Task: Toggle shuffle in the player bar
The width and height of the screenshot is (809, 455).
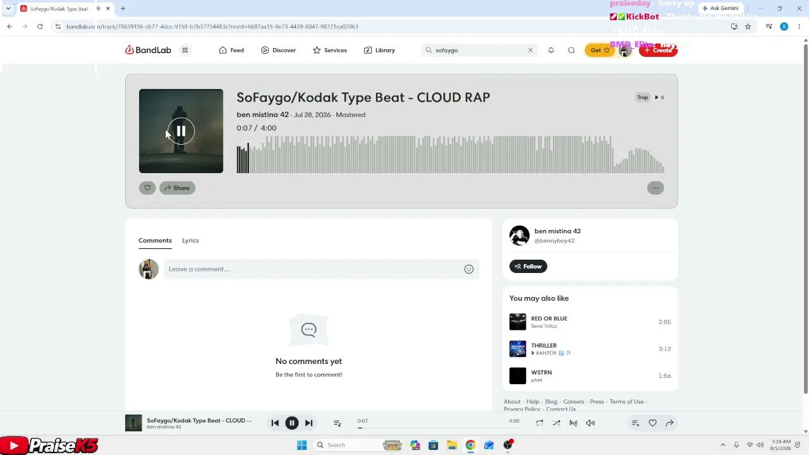Action: 556,423
